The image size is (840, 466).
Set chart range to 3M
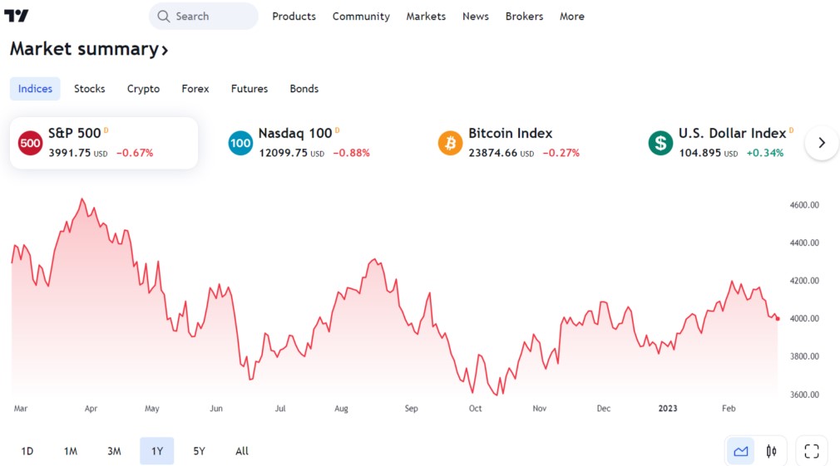114,451
